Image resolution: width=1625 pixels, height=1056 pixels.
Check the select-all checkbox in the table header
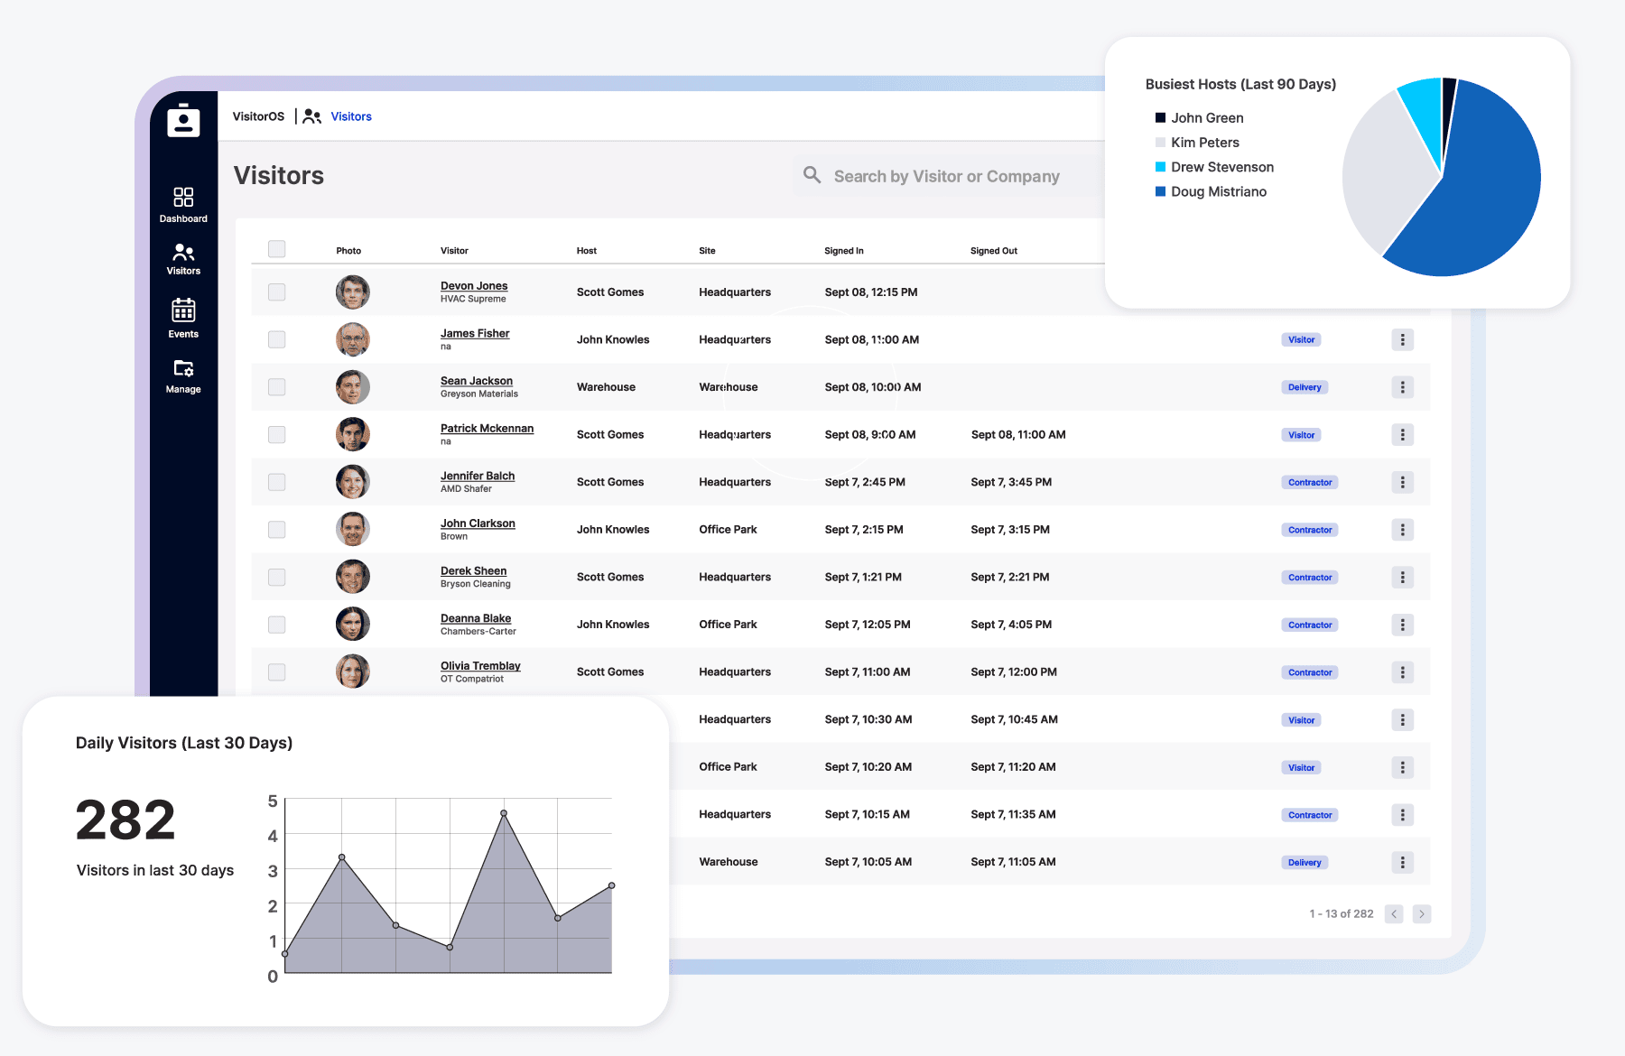pyautogui.click(x=276, y=249)
